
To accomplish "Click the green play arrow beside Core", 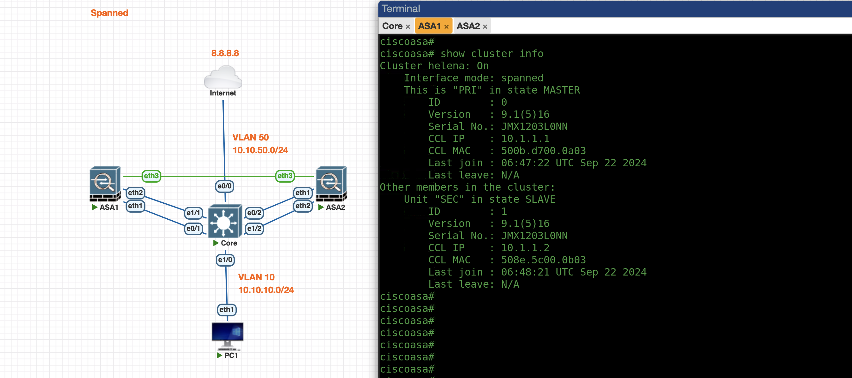I will point(216,243).
